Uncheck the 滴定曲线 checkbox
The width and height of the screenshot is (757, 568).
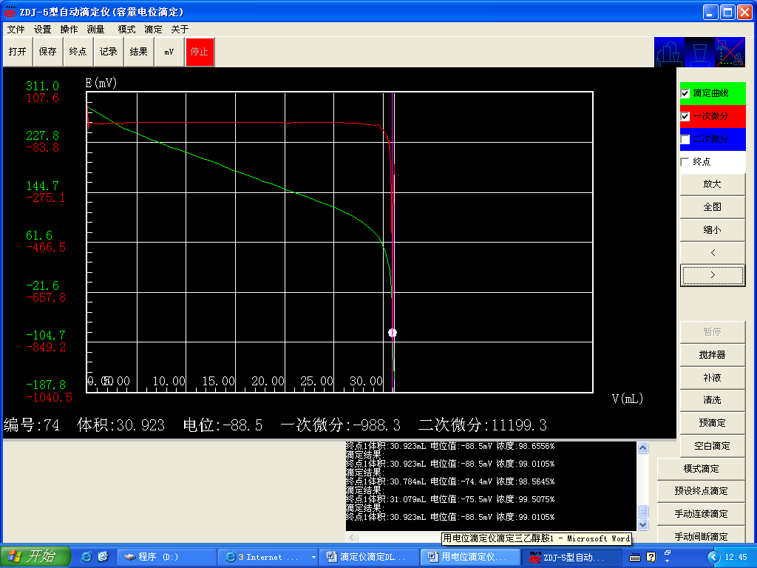(685, 93)
